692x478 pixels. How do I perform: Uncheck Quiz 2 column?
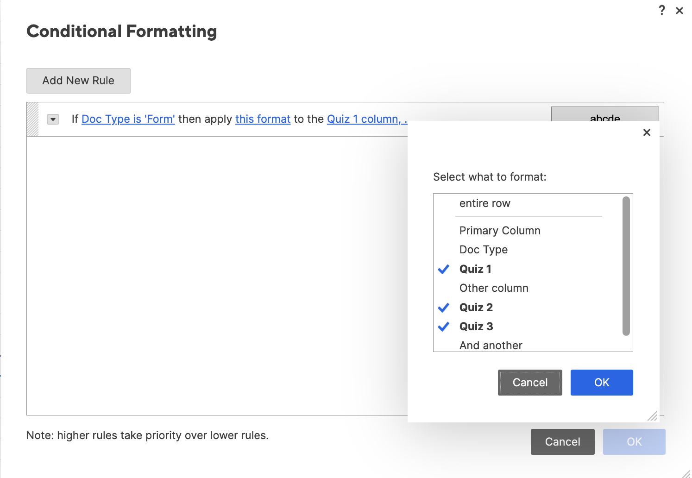(x=476, y=308)
